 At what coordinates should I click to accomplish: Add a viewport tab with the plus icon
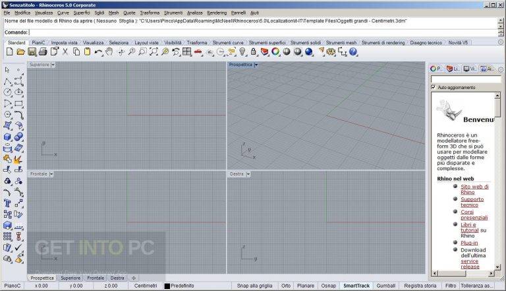134,278
